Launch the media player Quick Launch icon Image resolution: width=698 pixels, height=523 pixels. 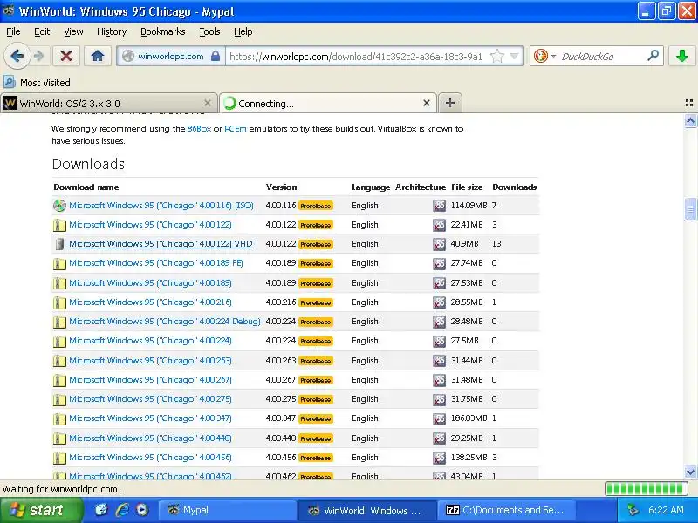pos(142,510)
